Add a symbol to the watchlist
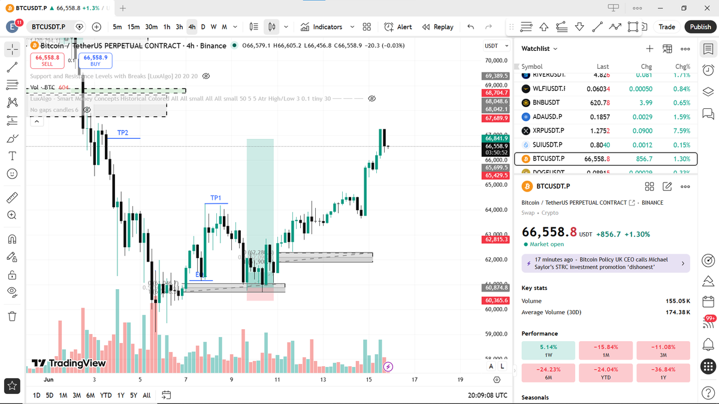The image size is (719, 404). point(649,48)
